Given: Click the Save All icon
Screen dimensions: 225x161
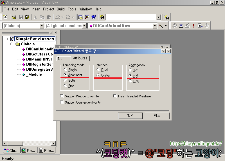Looking at the screenshot, I should (x=27, y=17).
